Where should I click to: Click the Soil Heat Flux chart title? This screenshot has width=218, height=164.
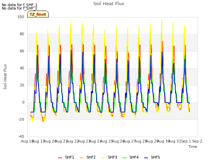(109, 4)
